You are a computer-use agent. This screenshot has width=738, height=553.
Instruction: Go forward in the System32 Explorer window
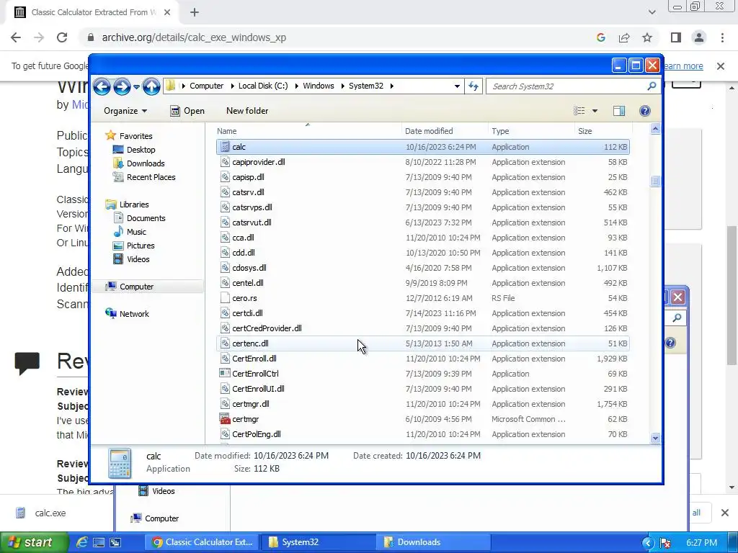[x=122, y=86]
